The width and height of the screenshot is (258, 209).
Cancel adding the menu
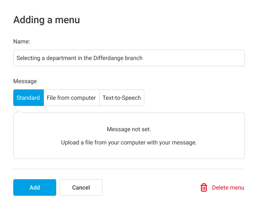tap(81, 187)
